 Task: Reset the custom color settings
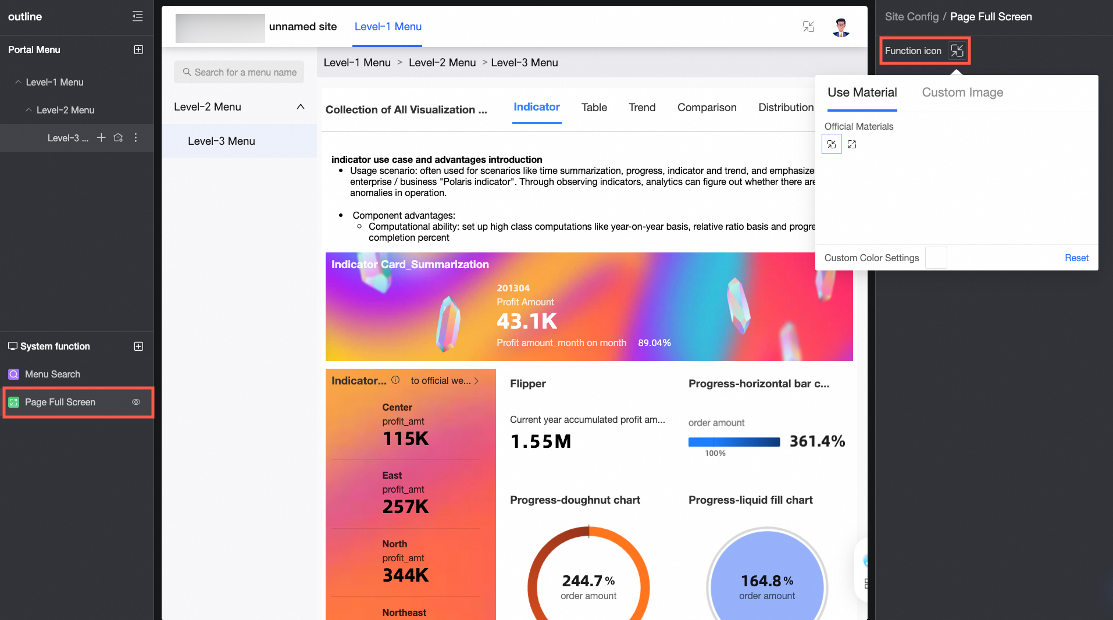[1076, 258]
